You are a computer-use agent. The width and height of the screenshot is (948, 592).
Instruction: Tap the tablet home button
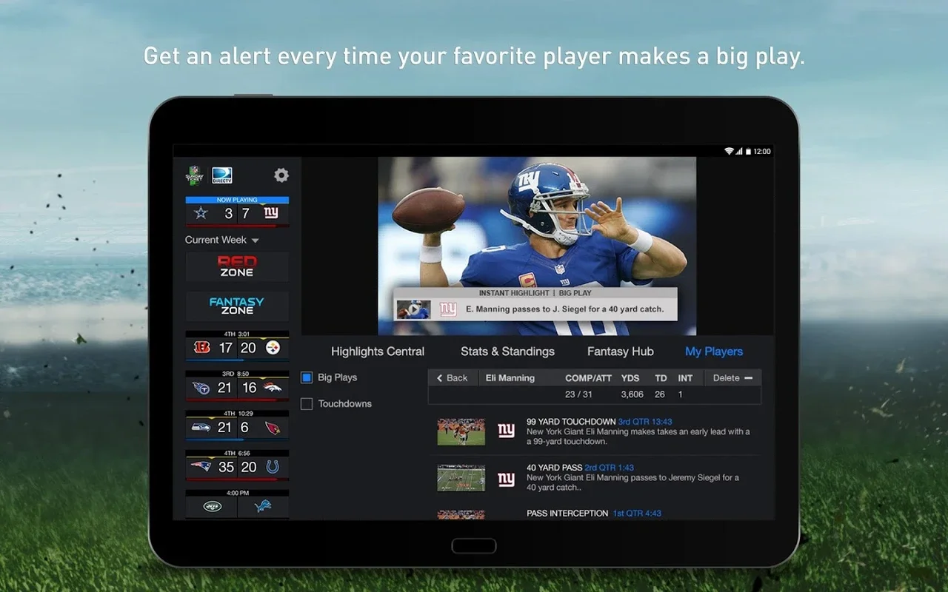coord(474,545)
